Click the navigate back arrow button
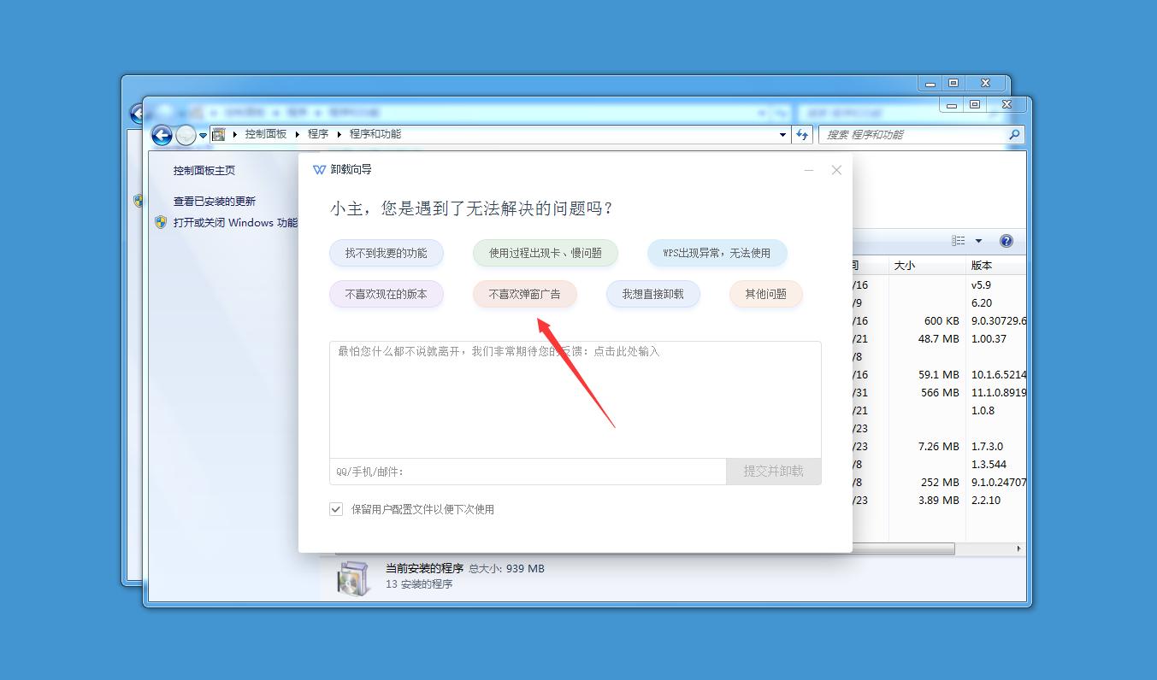1157x680 pixels. pos(162,134)
